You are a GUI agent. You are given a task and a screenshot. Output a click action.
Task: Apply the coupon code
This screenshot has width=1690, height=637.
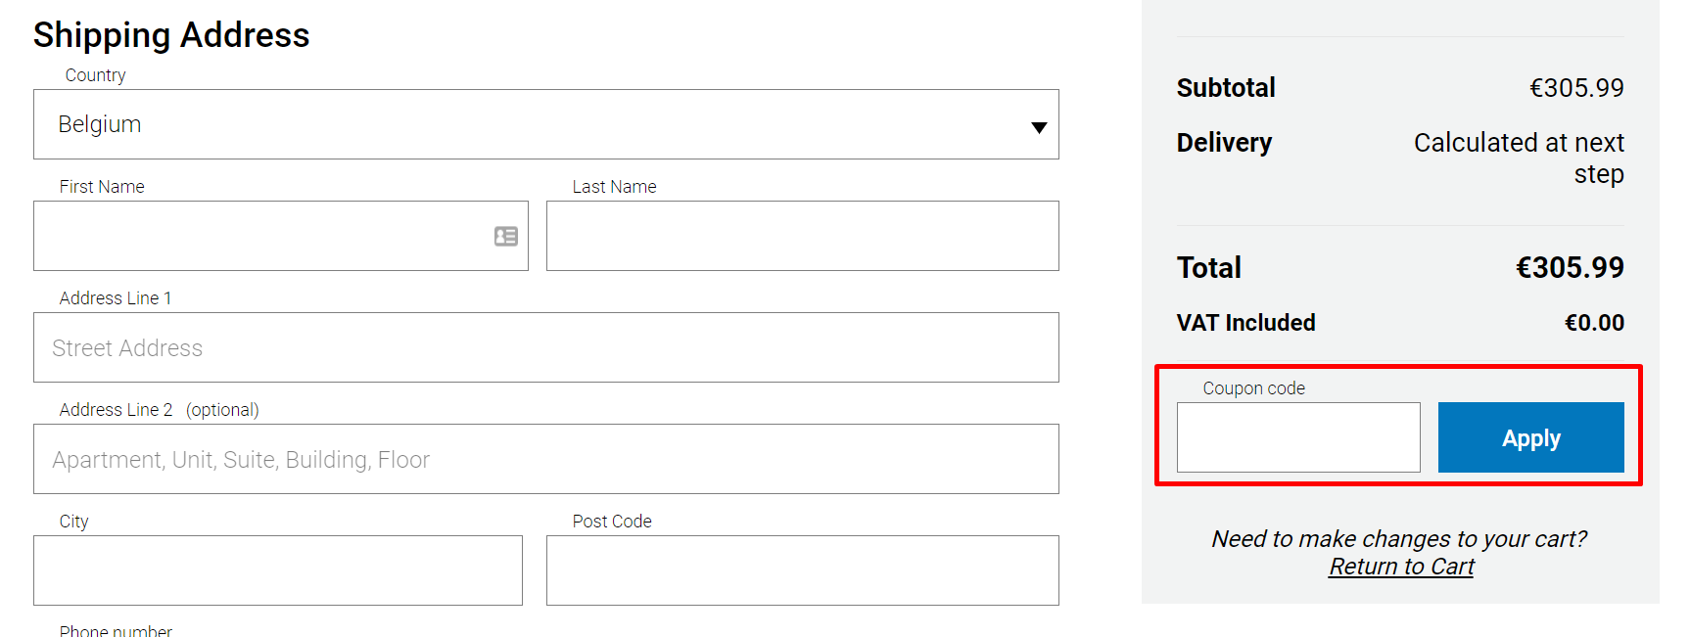click(x=1531, y=437)
